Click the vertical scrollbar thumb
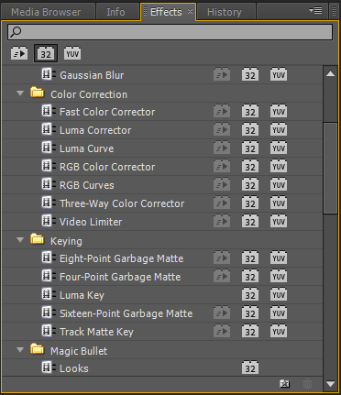341x395 pixels. coord(330,168)
